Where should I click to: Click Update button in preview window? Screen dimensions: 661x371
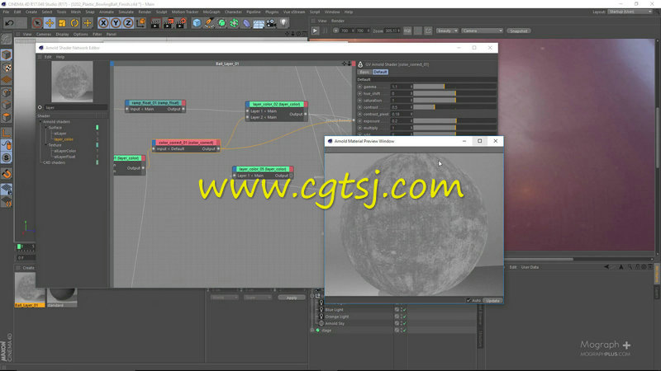tap(492, 300)
